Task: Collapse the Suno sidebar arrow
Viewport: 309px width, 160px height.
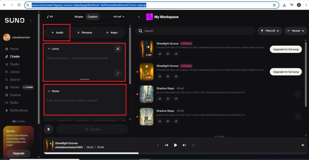Action: [x=30, y=20]
